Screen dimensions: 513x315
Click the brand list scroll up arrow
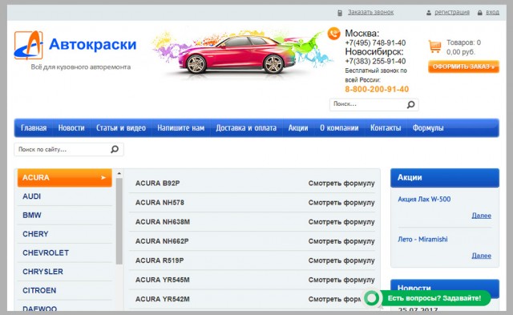(119, 173)
